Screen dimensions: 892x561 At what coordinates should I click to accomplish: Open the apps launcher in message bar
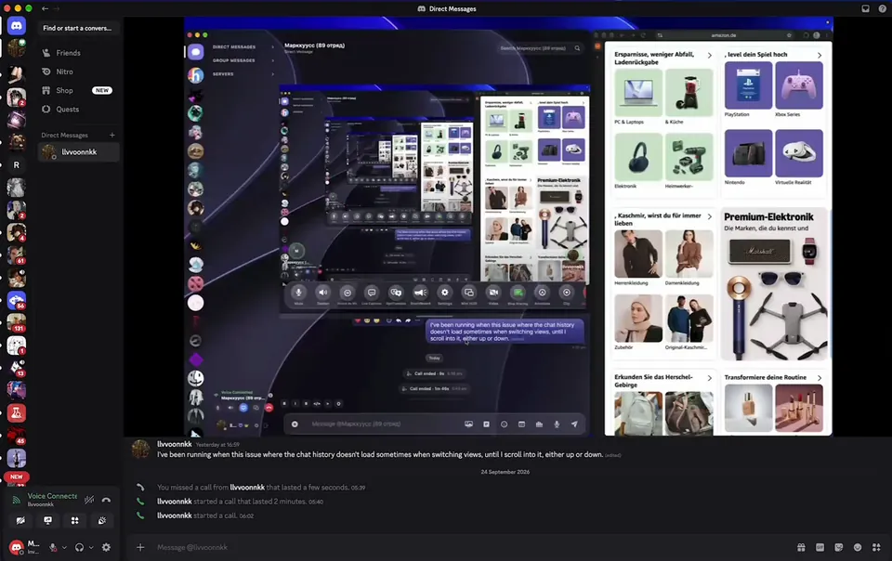(876, 547)
